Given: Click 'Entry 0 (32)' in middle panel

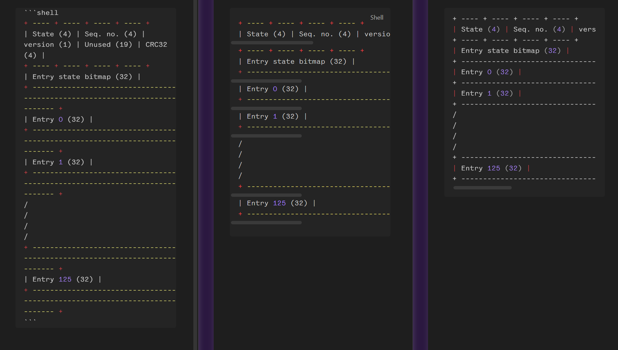Looking at the screenshot, I should coord(273,89).
